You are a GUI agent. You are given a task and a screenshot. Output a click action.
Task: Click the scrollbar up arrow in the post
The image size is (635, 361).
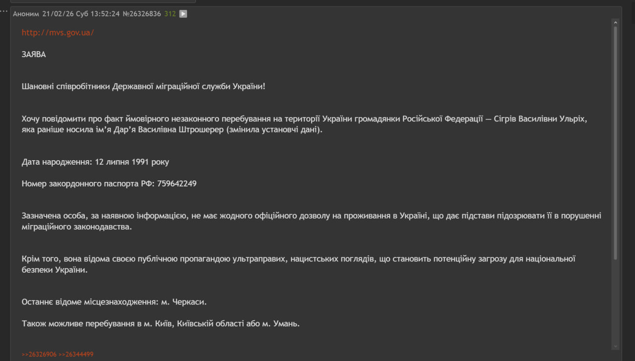(x=616, y=22)
